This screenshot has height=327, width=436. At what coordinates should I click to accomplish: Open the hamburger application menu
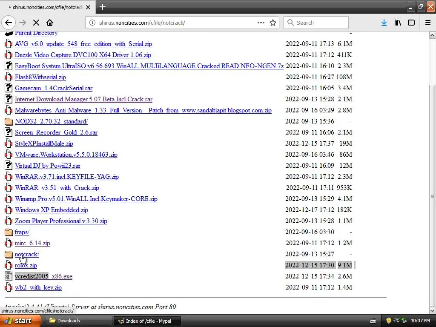click(428, 23)
